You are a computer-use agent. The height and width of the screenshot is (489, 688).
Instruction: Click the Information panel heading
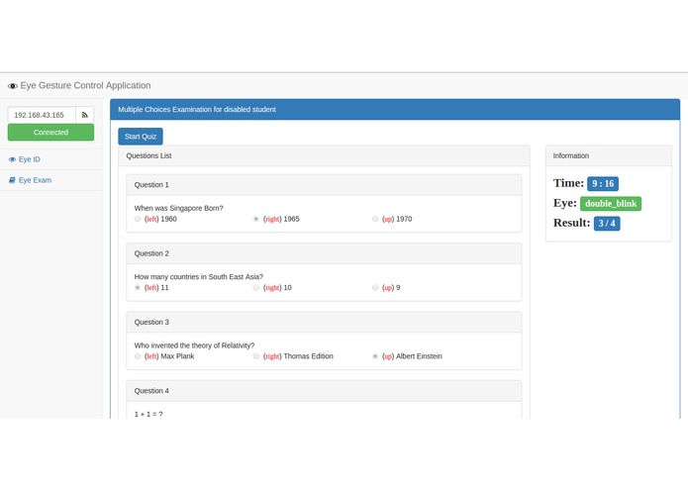(571, 155)
